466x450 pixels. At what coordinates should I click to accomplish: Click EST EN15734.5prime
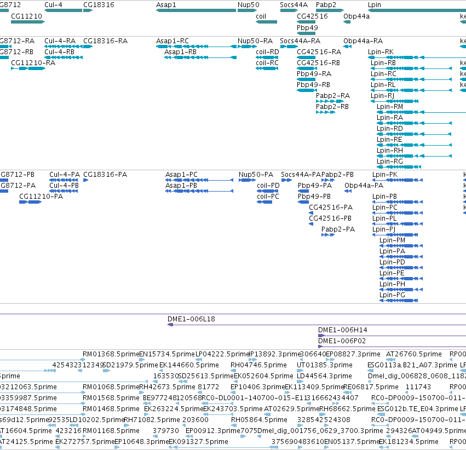pos(167,354)
